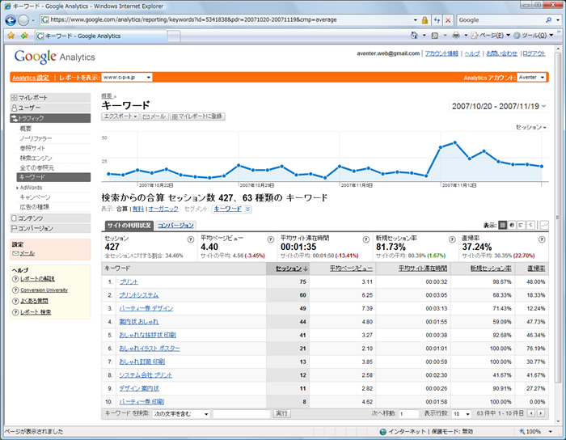
Task: Open the セグメント キーワード dropdown
Action: point(232,209)
